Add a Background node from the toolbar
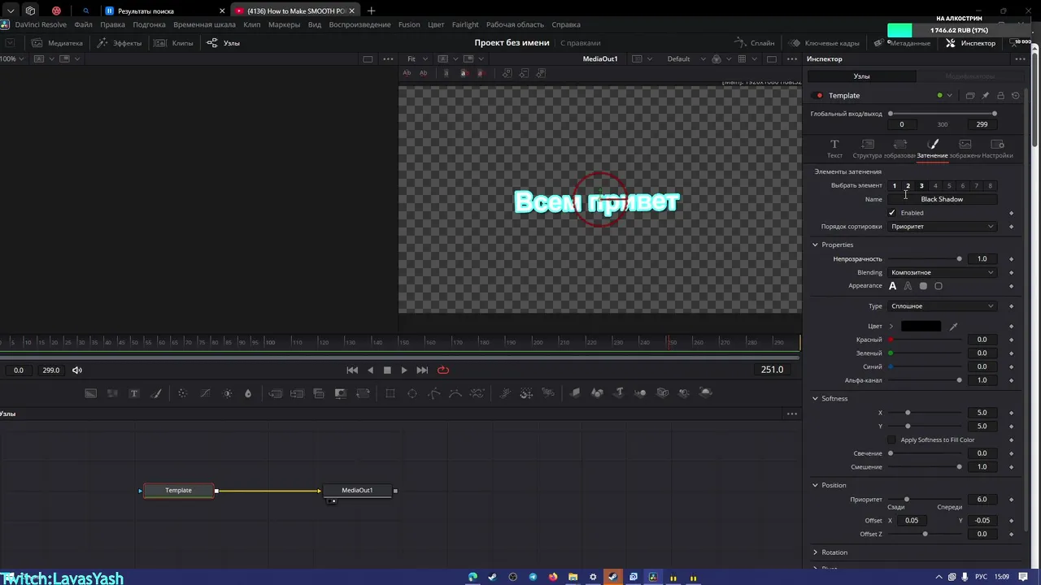Viewport: 1041px width, 585px height. pos(91,393)
